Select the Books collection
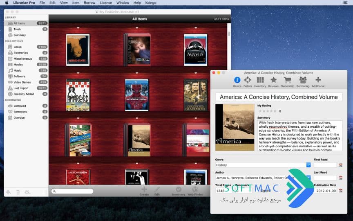Image resolution: width=353 pixels, height=221 pixels. click(x=26, y=47)
